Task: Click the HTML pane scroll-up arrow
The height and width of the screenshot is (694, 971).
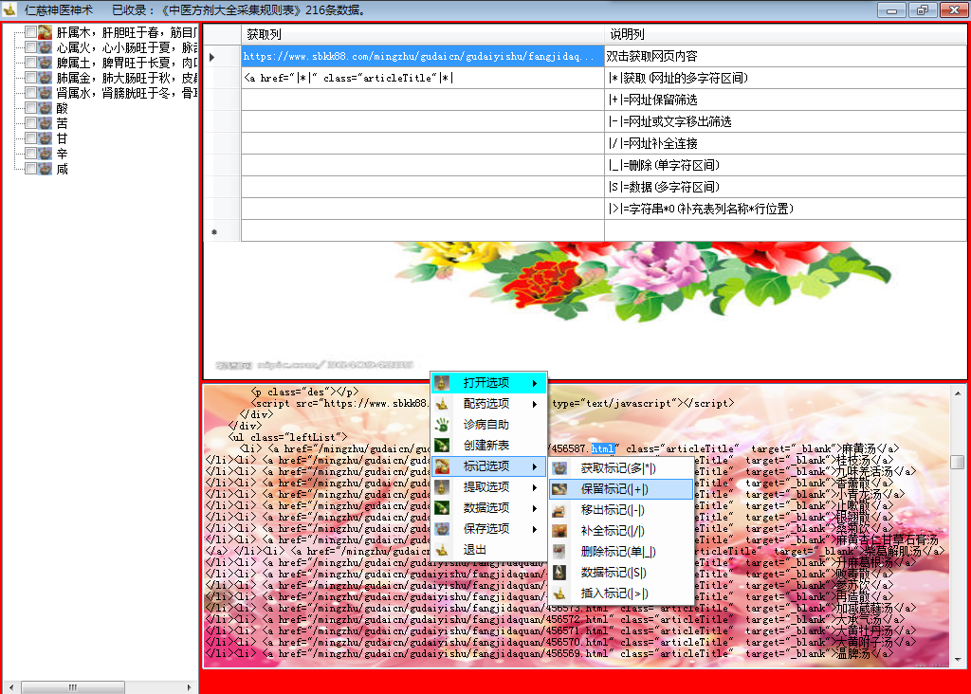Action: pos(958,393)
